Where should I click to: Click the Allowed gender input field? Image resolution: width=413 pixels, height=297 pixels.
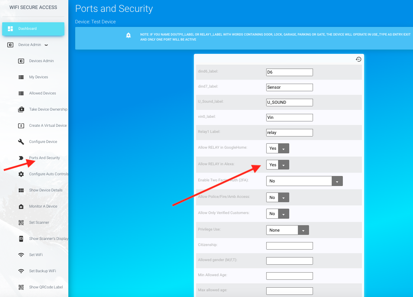coord(290,261)
